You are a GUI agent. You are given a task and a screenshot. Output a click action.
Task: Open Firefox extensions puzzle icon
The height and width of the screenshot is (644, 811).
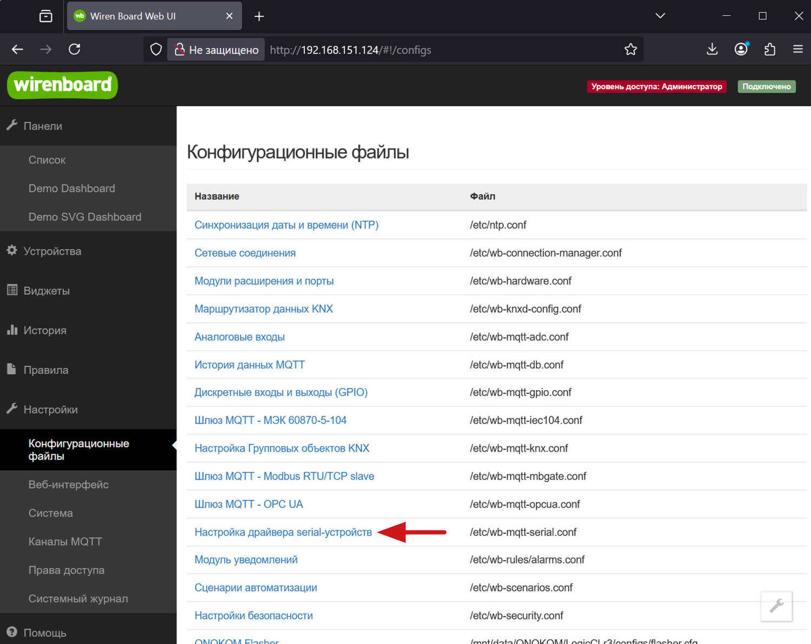(x=769, y=49)
